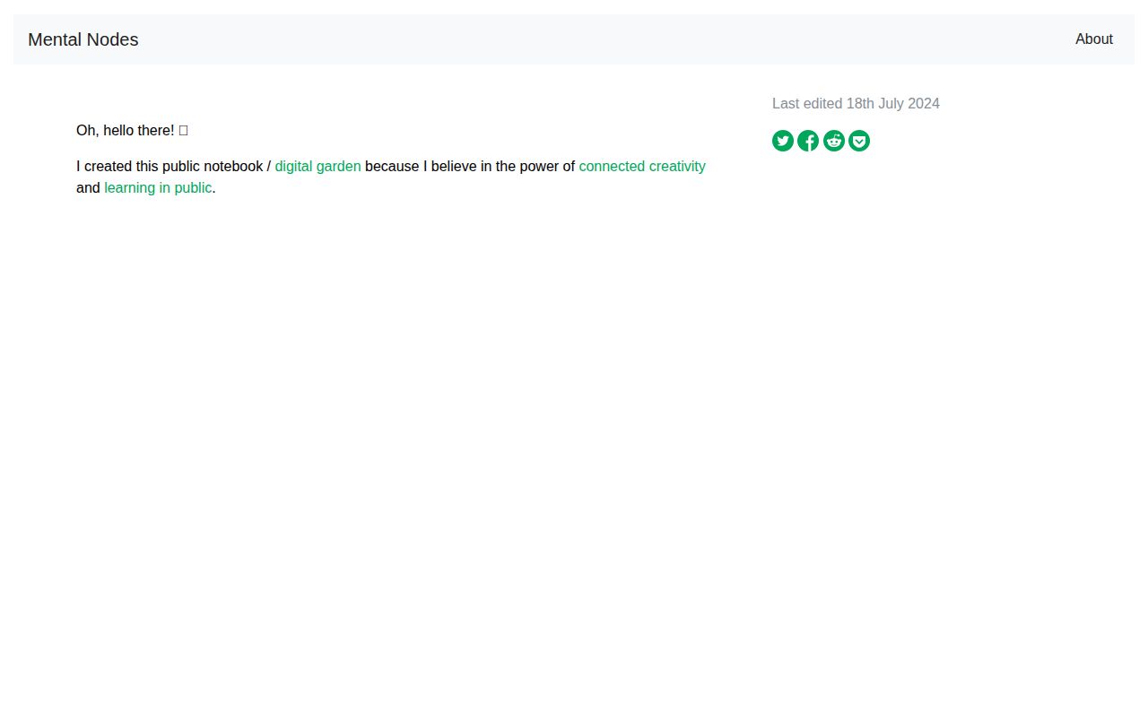Visit the "learning in public" note

[158, 188]
